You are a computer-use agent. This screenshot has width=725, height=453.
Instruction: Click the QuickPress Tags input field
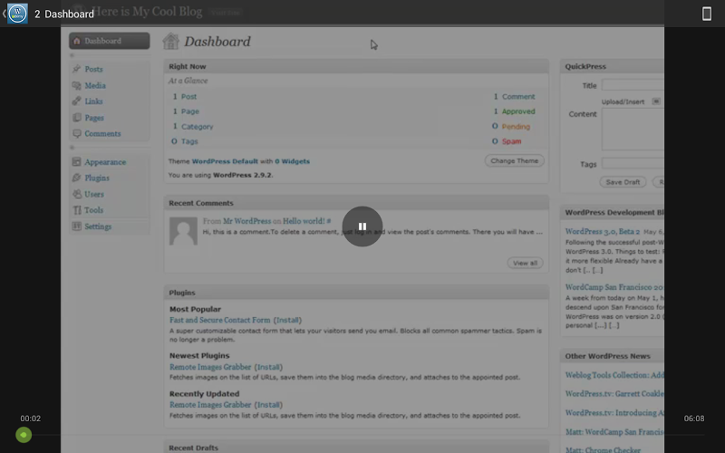633,163
